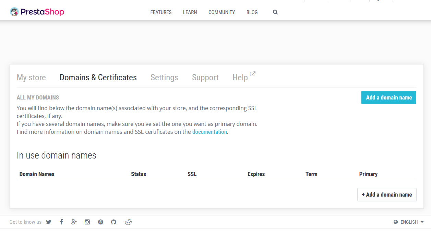This screenshot has height=234, width=431.
Task: Open the Blog menu item
Action: tap(252, 12)
